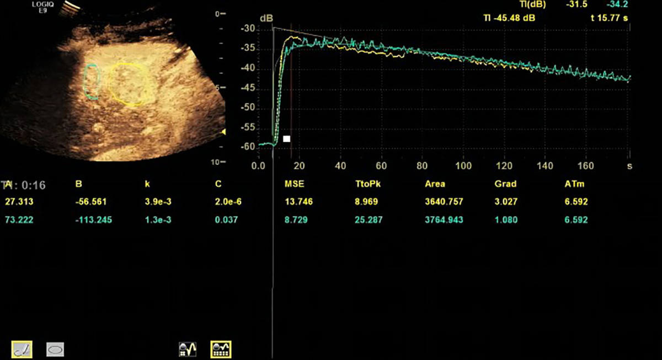The width and height of the screenshot is (662, 360).
Task: Select the yellow freehand ROI on ultrasound
Action: click(x=128, y=84)
